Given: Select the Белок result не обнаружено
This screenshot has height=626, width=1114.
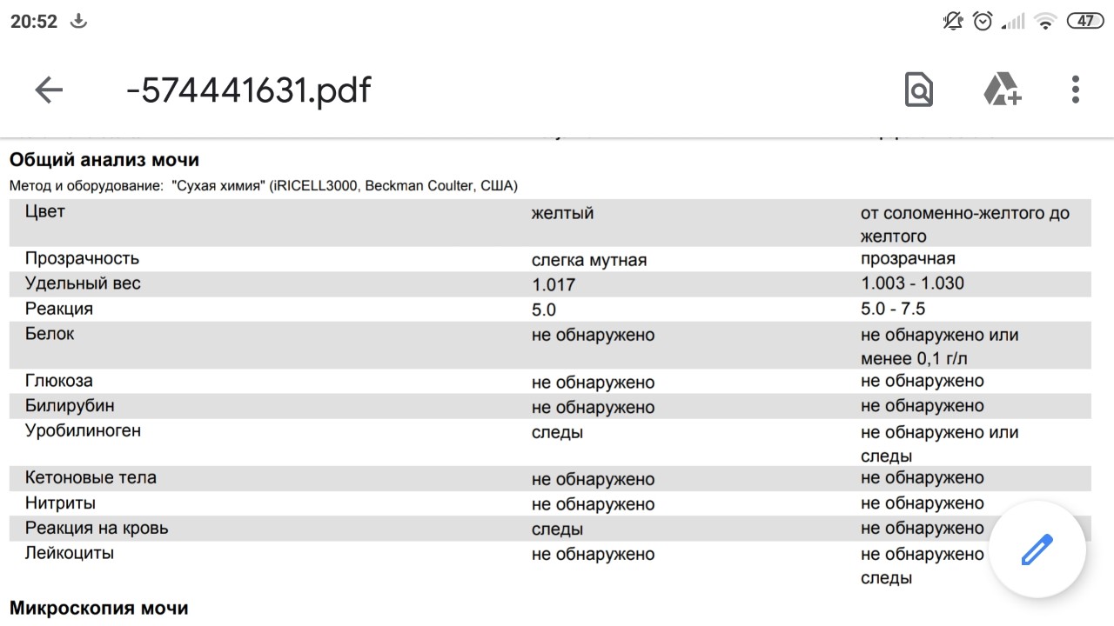Looking at the screenshot, I should 593,336.
